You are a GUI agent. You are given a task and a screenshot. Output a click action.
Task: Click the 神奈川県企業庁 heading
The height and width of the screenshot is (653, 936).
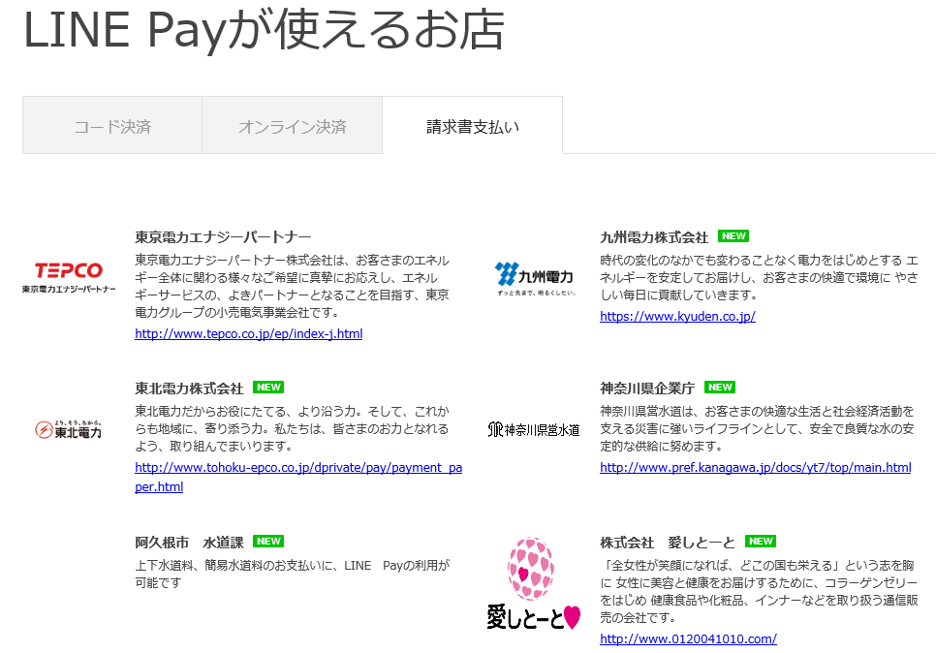pyautogui.click(x=647, y=388)
